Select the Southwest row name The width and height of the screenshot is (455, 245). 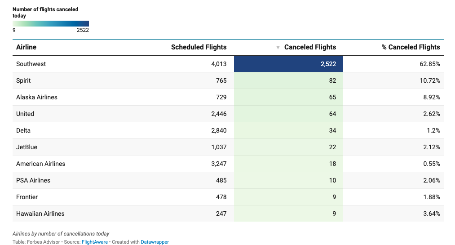(x=31, y=64)
